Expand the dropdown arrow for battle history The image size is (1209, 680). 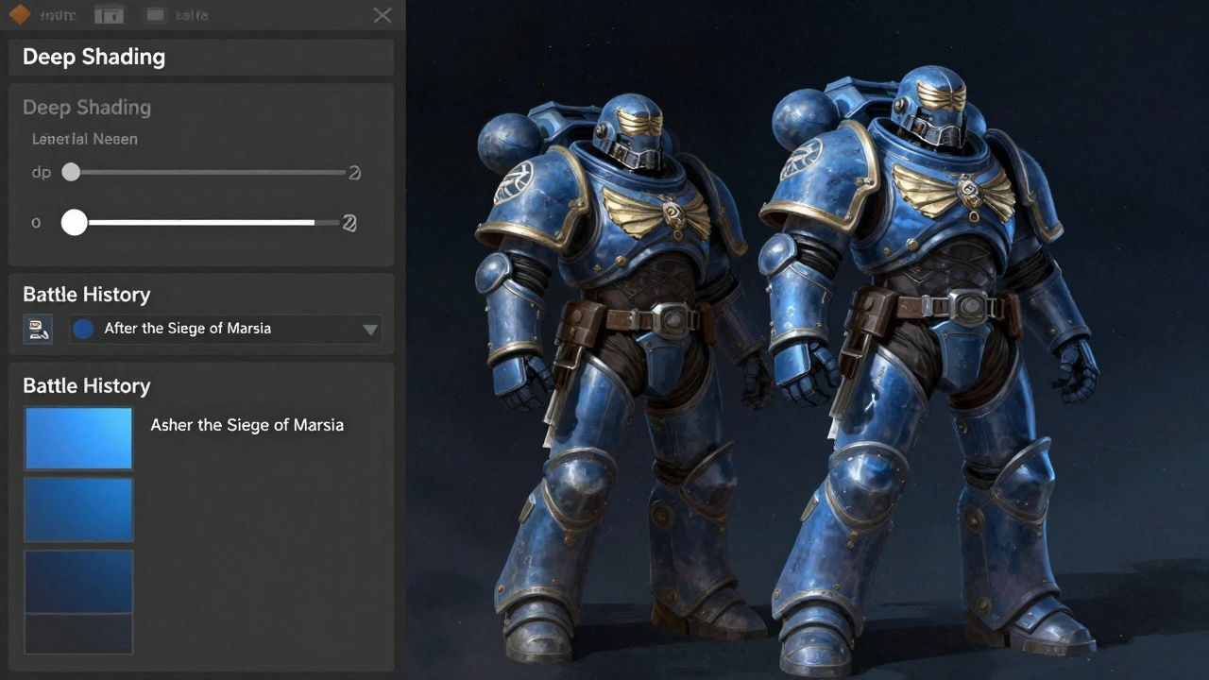[370, 330]
